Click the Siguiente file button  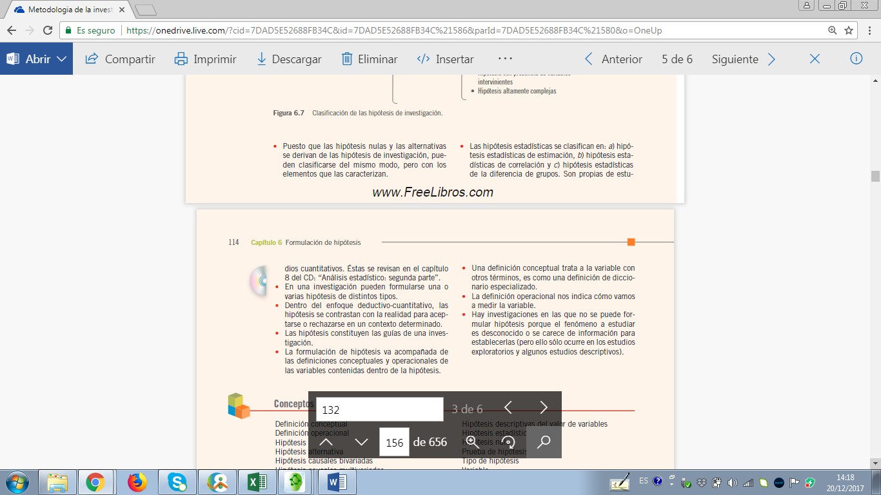coord(743,59)
